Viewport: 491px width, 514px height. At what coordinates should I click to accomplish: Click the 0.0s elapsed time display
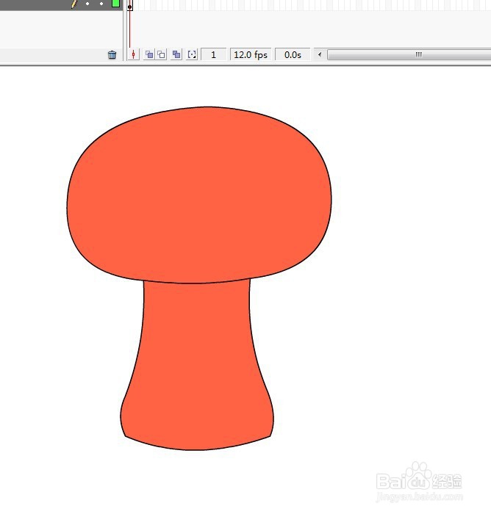click(293, 54)
